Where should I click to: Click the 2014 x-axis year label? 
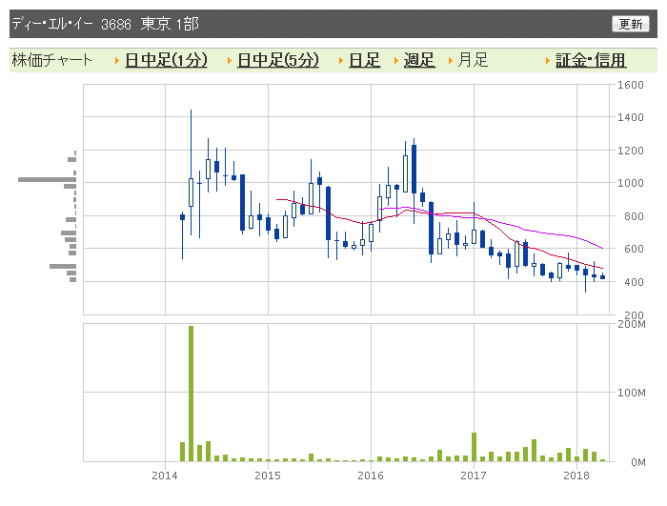point(165,476)
